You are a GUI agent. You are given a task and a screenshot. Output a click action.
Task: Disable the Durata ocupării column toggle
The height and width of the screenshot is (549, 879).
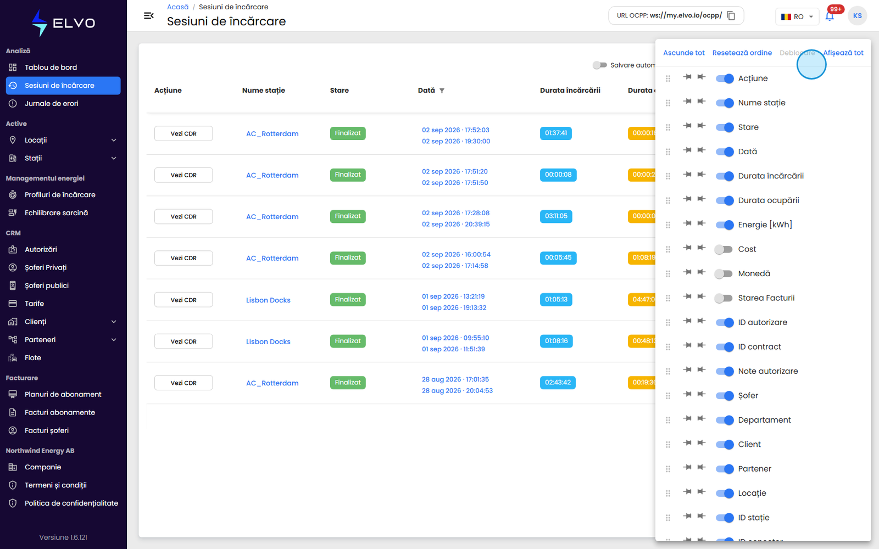[x=725, y=200]
